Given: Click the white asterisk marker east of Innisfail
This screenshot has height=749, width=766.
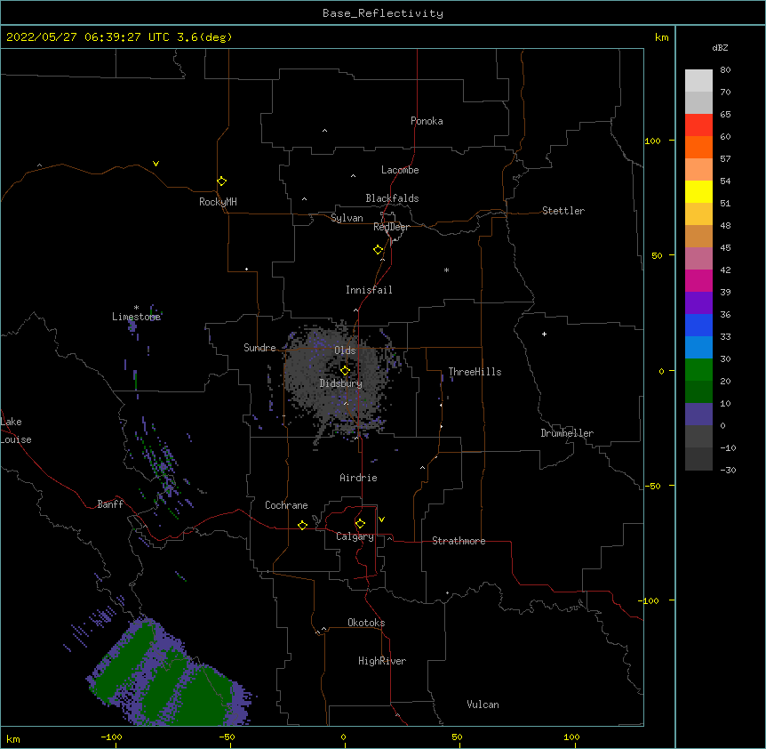Looking at the screenshot, I should (x=446, y=270).
